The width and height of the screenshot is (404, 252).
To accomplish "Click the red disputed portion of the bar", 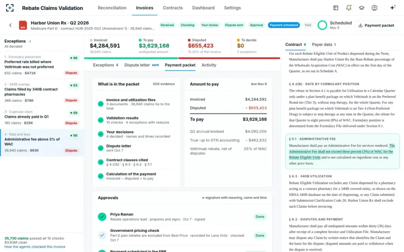I will click(x=229, y=58).
